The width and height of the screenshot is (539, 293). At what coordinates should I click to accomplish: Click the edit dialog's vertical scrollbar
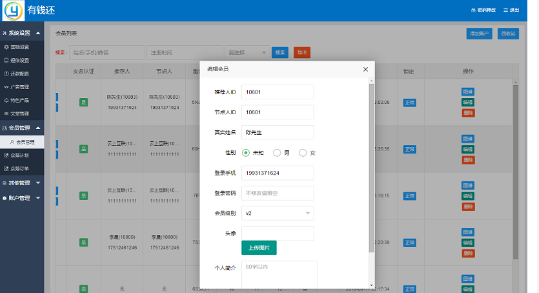point(371,168)
